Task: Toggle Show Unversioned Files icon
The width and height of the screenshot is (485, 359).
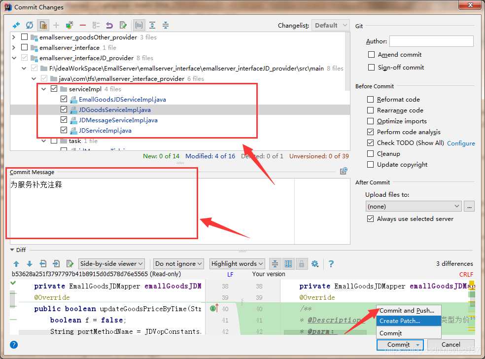Action: (x=43, y=25)
